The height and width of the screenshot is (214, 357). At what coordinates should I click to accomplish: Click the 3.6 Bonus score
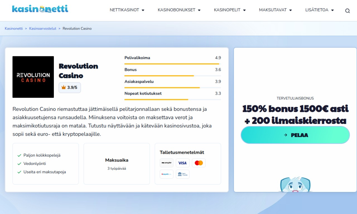point(218,70)
